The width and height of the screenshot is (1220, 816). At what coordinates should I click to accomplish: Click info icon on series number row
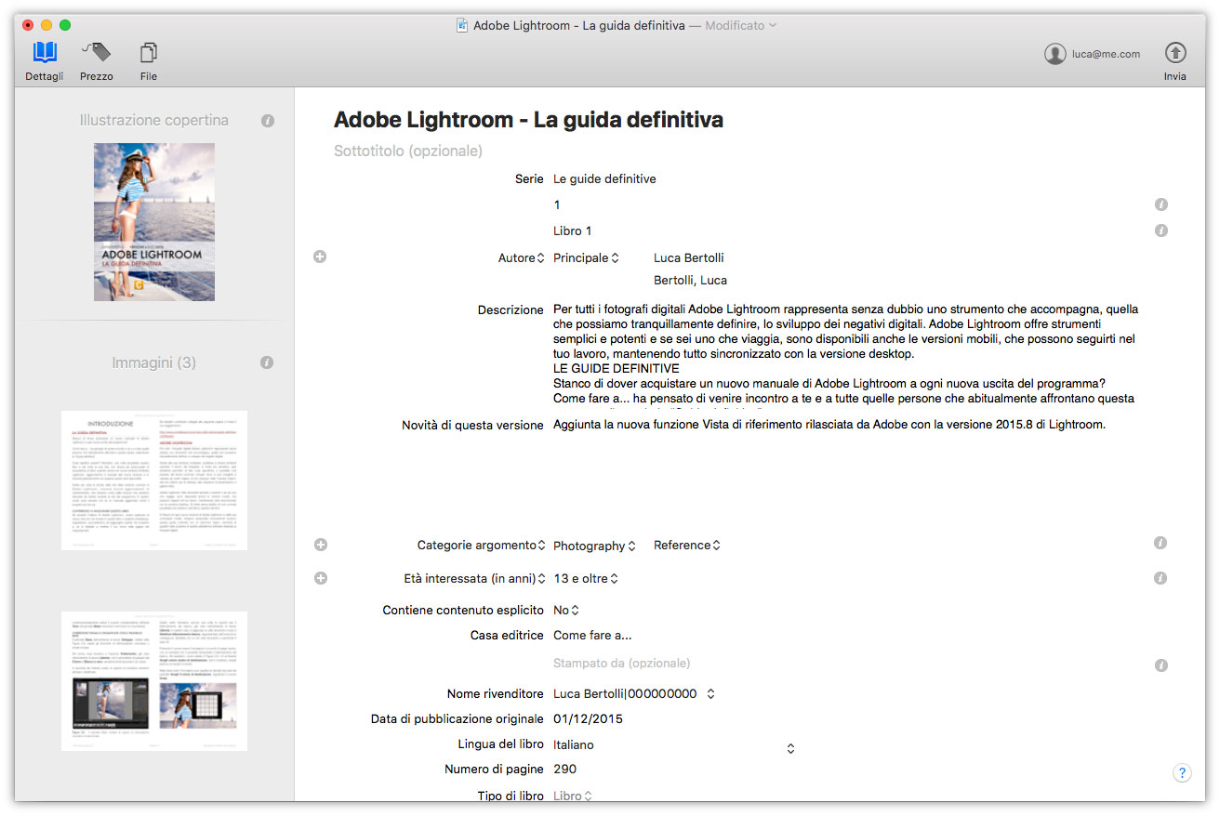click(x=1160, y=204)
